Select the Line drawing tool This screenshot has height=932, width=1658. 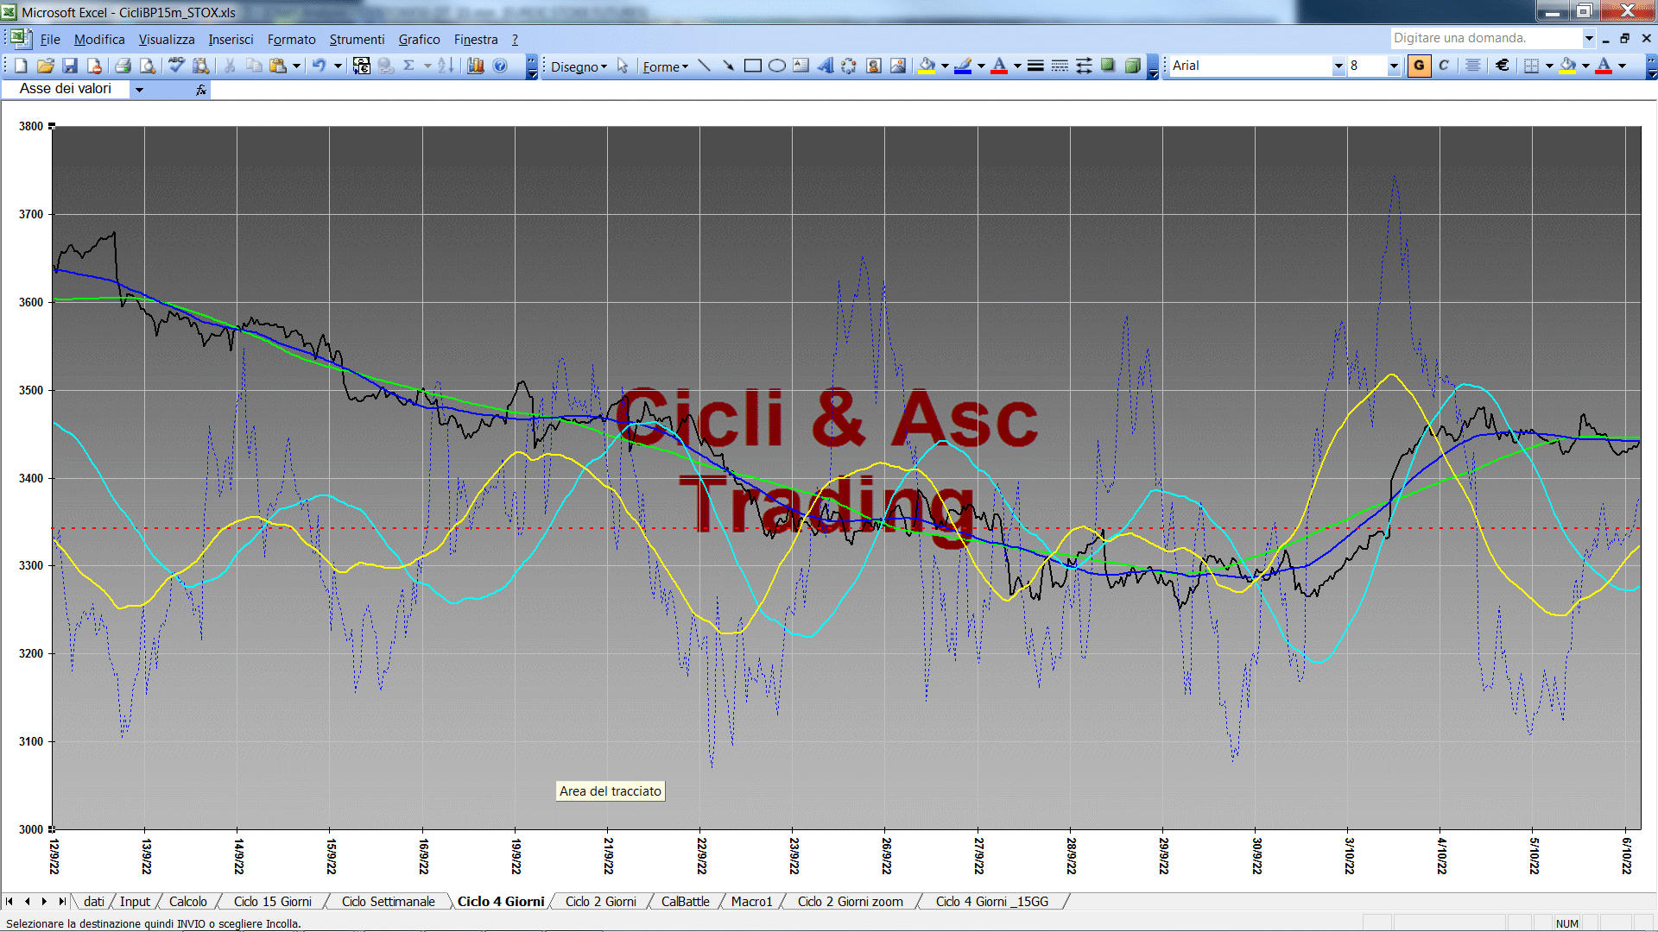point(704,66)
